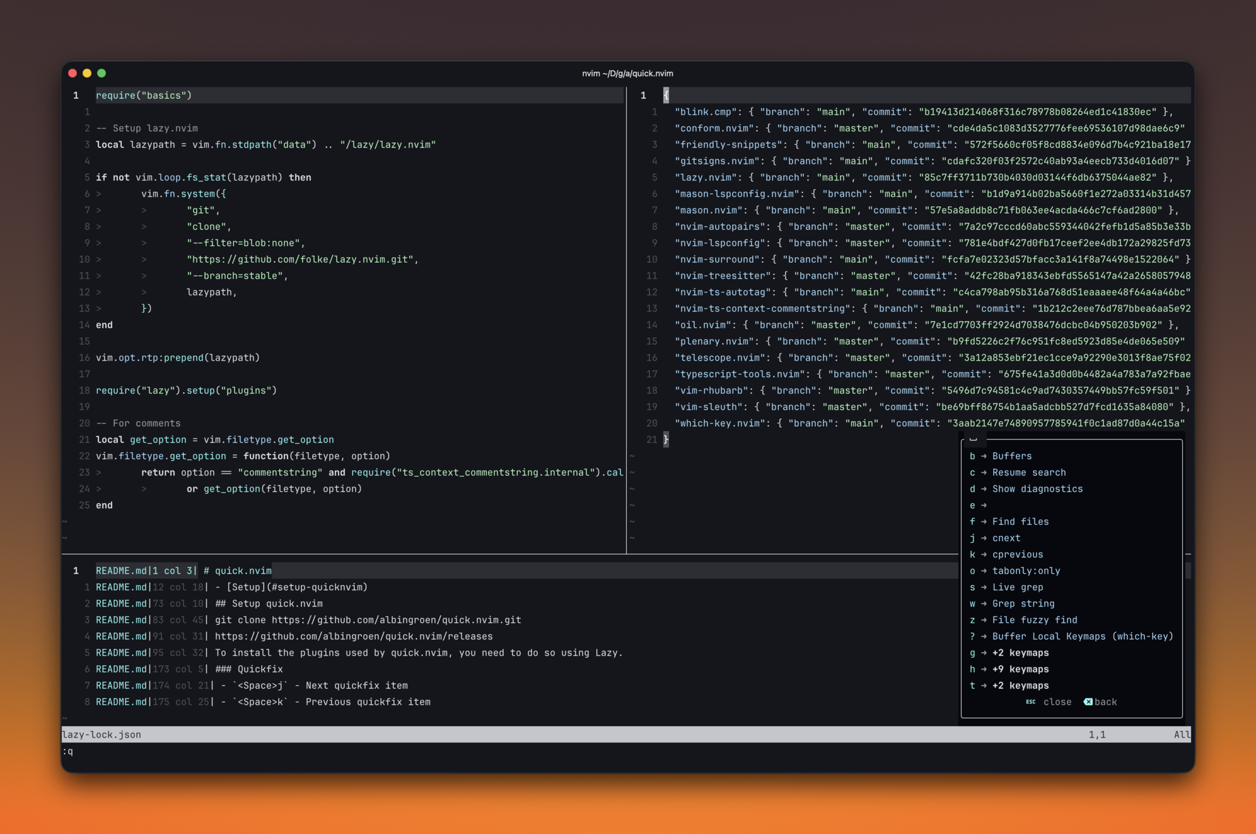Expand the 'h → +9 keymaps' group
1256x834 pixels.
pyautogui.click(x=1009, y=669)
